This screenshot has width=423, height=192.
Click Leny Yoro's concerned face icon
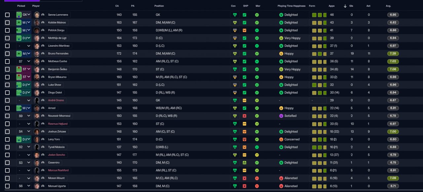[x=281, y=139]
